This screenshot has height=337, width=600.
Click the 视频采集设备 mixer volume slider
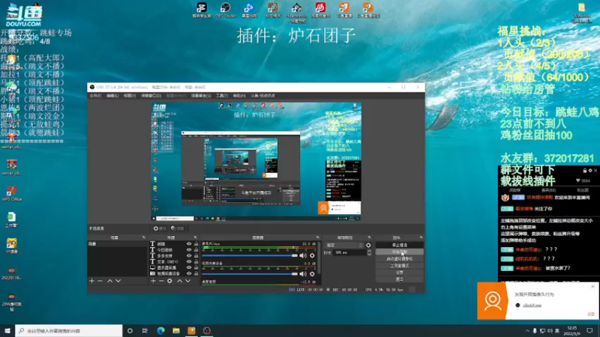[250, 273]
